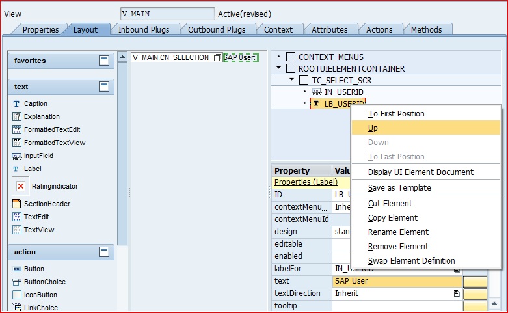Collapse the ROOTUIELEMENTCONTAINER tree node
The height and width of the screenshot is (313, 508).
278,68
